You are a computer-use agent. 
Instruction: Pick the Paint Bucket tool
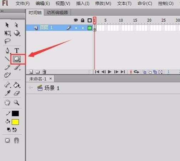(x=16, y=85)
